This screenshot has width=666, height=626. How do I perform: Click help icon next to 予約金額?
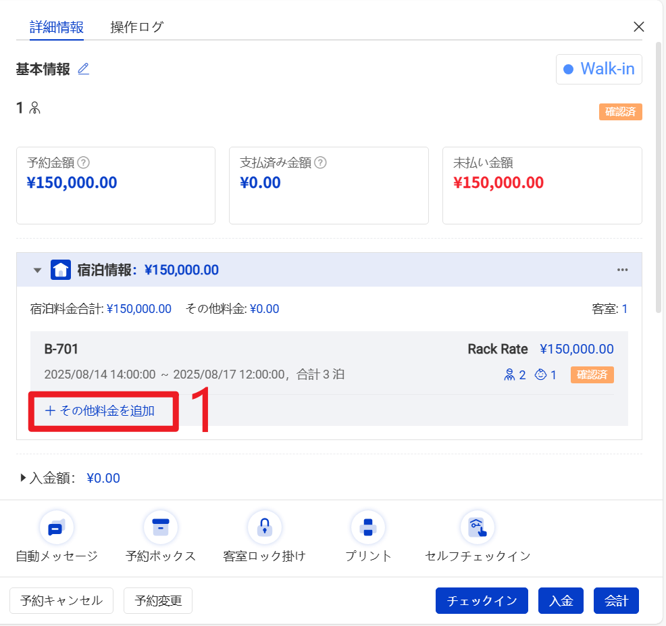pyautogui.click(x=84, y=162)
